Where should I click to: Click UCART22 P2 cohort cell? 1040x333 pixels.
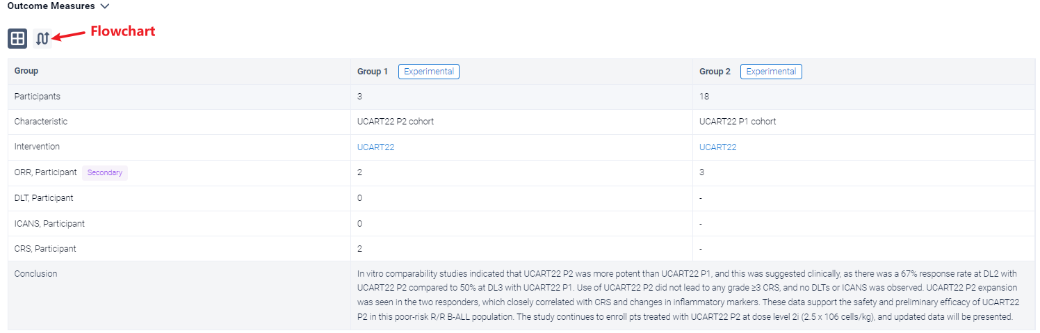tap(396, 122)
